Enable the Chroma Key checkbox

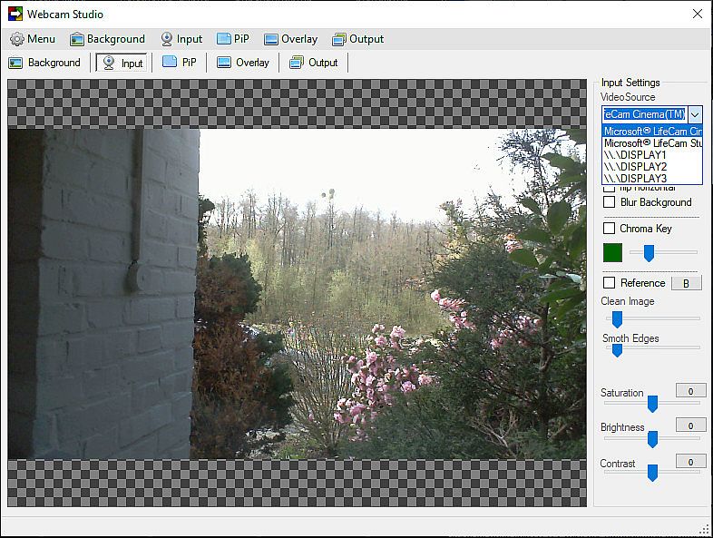pos(609,228)
